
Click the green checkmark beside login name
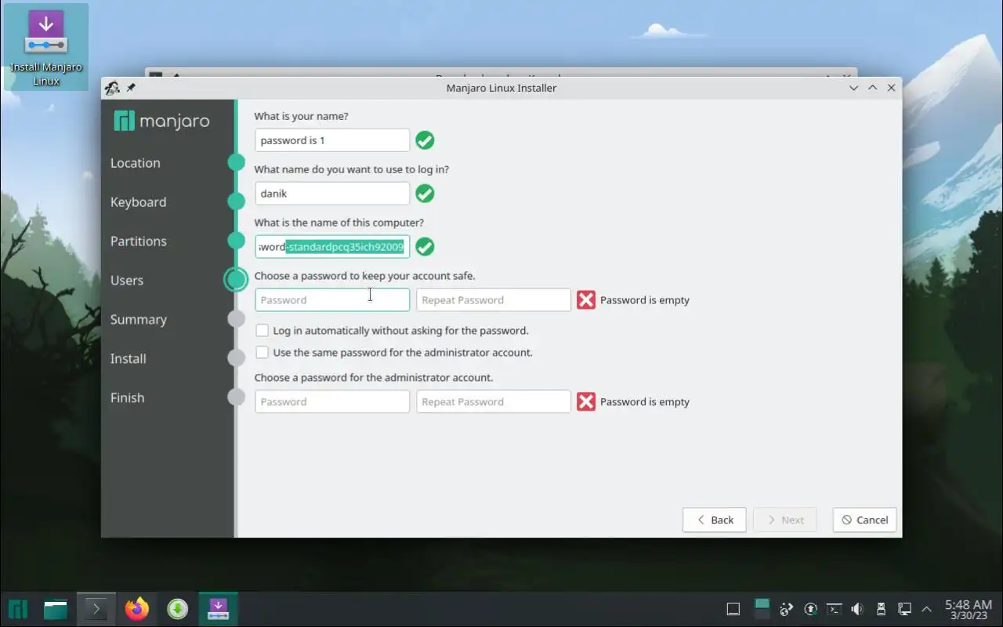pos(425,194)
